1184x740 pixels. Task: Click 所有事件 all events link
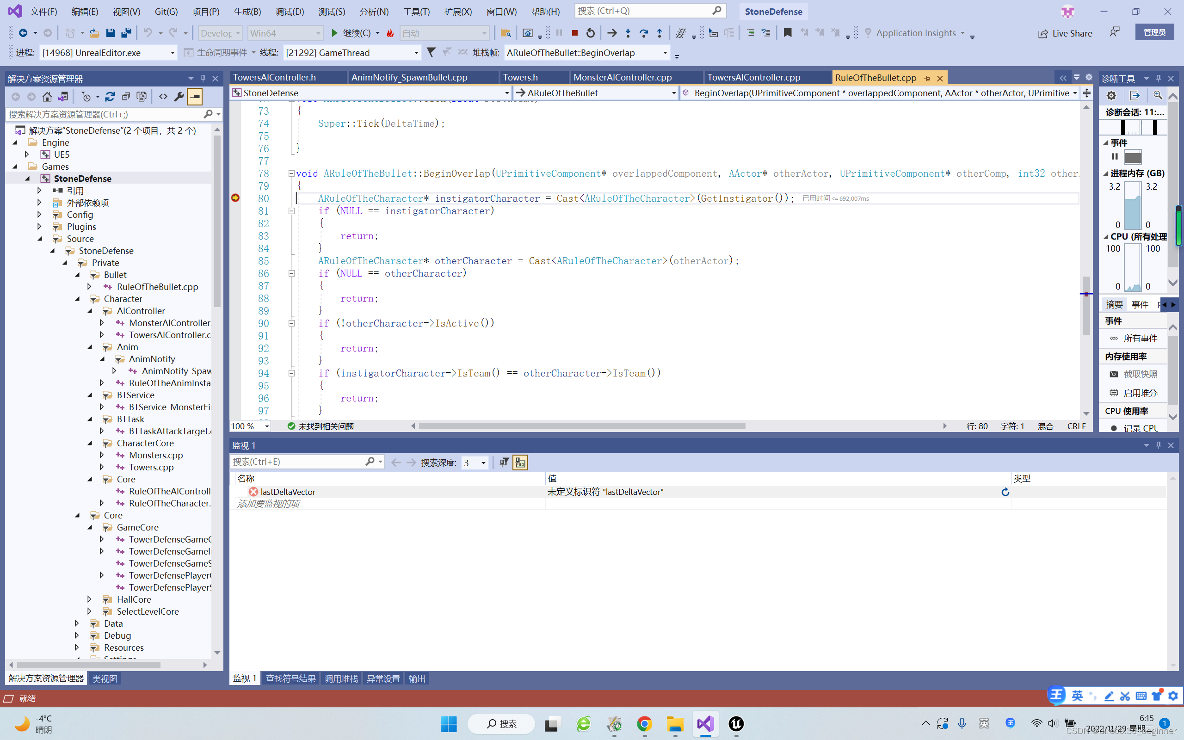[x=1134, y=339]
